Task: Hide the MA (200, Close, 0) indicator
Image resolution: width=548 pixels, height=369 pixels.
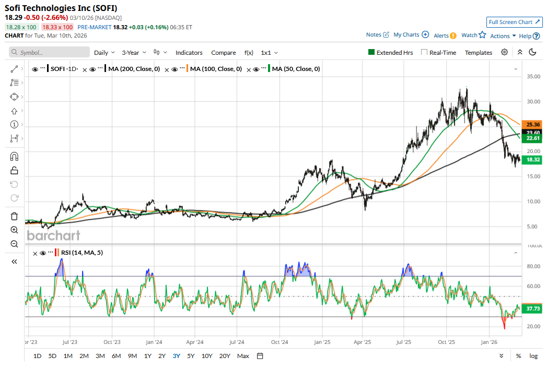Action: point(92,69)
